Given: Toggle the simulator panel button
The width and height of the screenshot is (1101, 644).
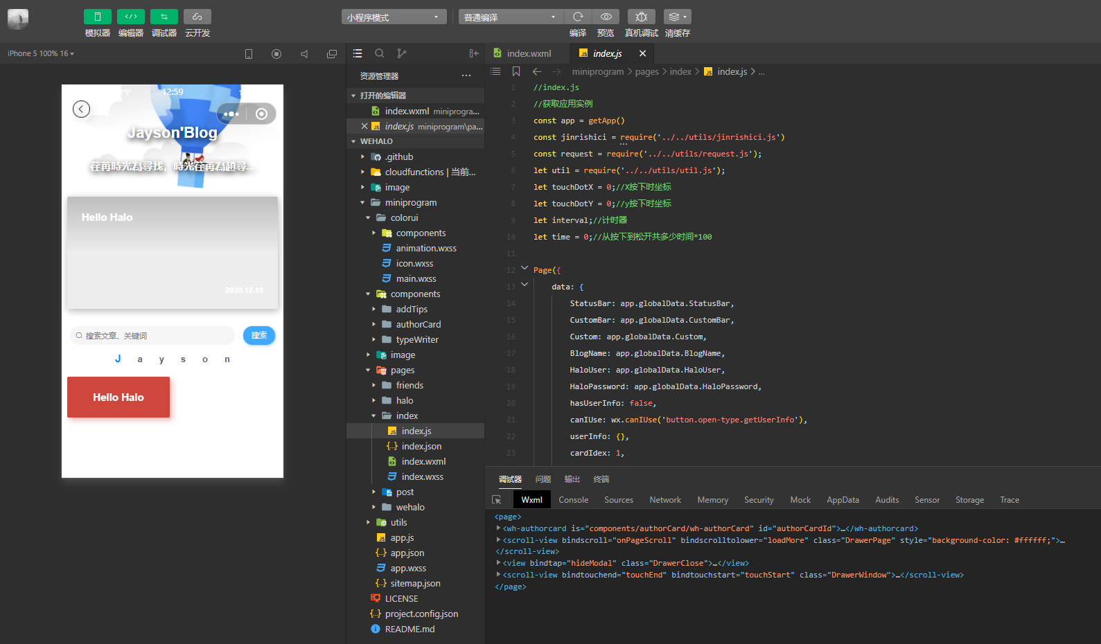Looking at the screenshot, I should 97,17.
